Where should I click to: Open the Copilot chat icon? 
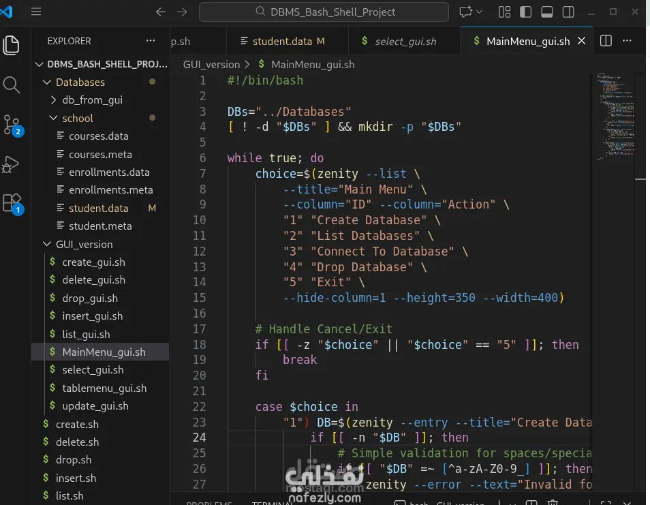point(466,12)
